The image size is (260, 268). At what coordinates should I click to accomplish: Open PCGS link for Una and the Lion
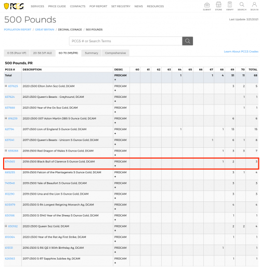click(10, 194)
